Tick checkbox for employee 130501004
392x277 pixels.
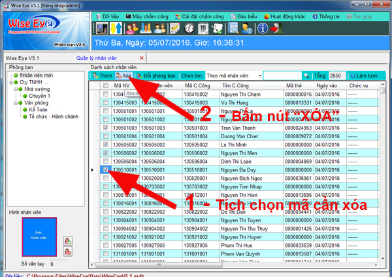(106, 136)
